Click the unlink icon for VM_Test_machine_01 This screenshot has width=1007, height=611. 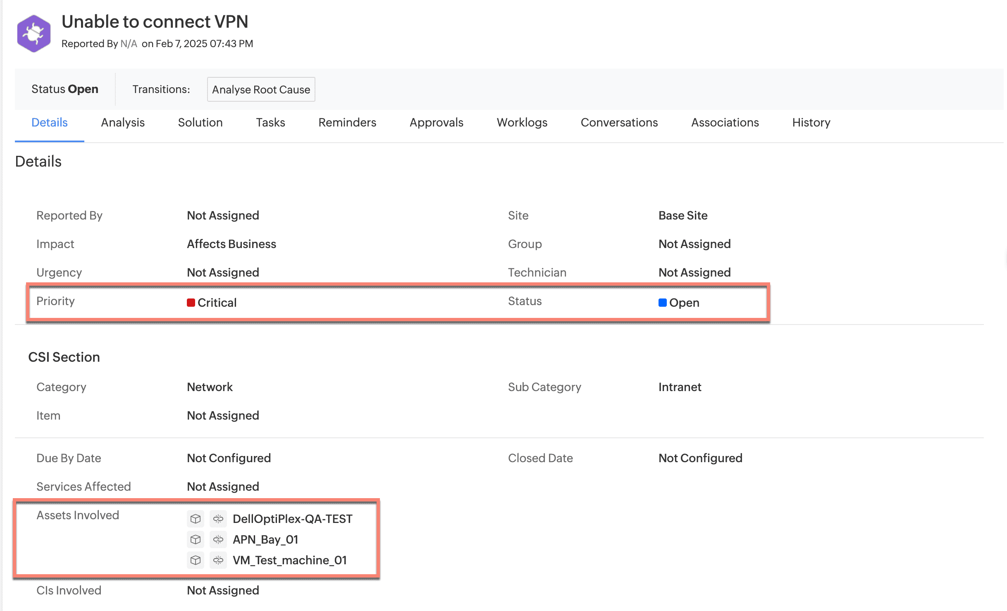(x=218, y=560)
